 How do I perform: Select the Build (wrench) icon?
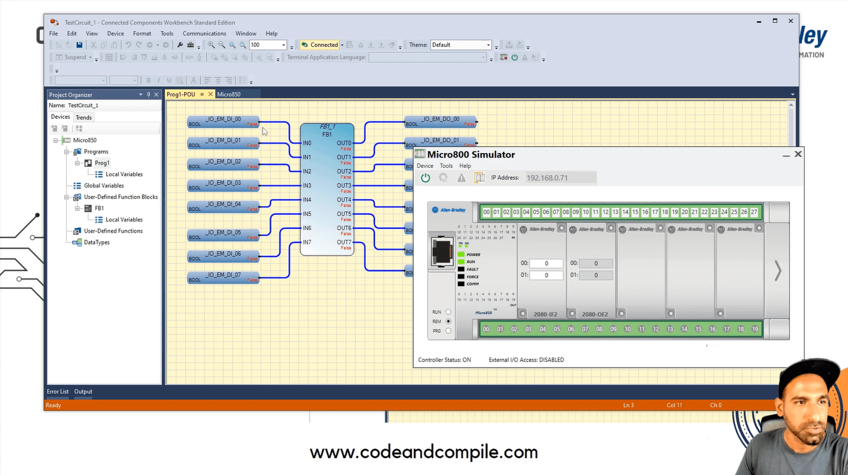[x=180, y=45]
